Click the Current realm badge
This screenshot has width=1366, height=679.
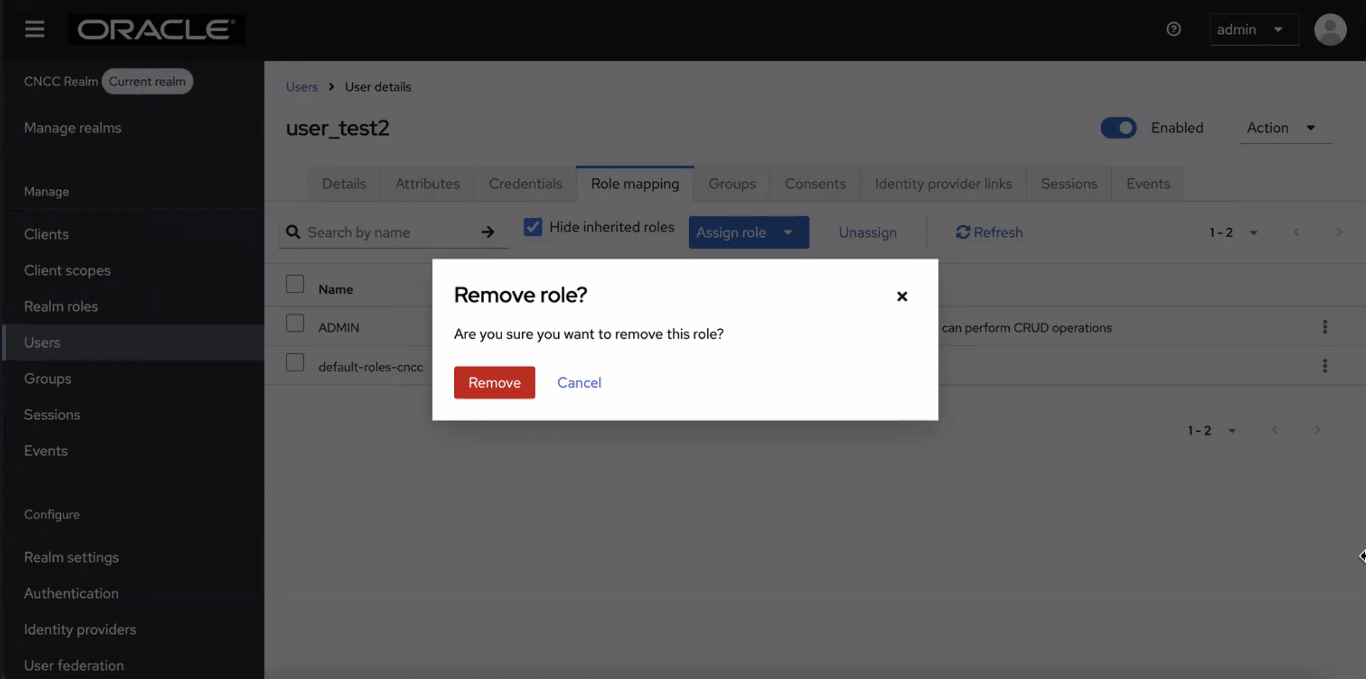(x=147, y=81)
